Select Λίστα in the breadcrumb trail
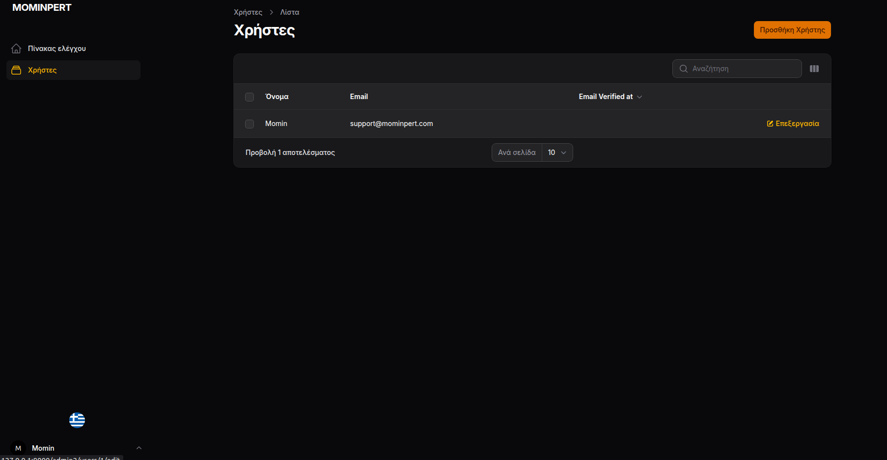The width and height of the screenshot is (887, 460). click(x=290, y=12)
